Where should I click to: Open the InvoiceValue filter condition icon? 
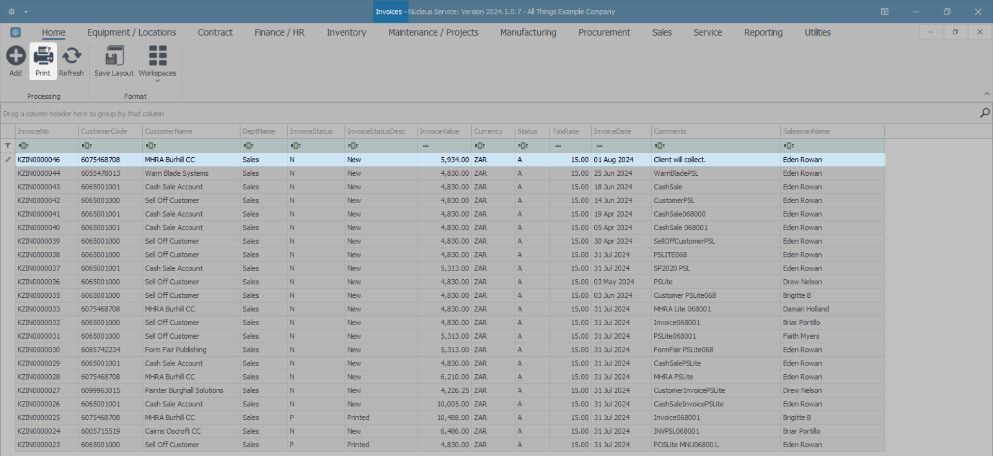pos(425,146)
